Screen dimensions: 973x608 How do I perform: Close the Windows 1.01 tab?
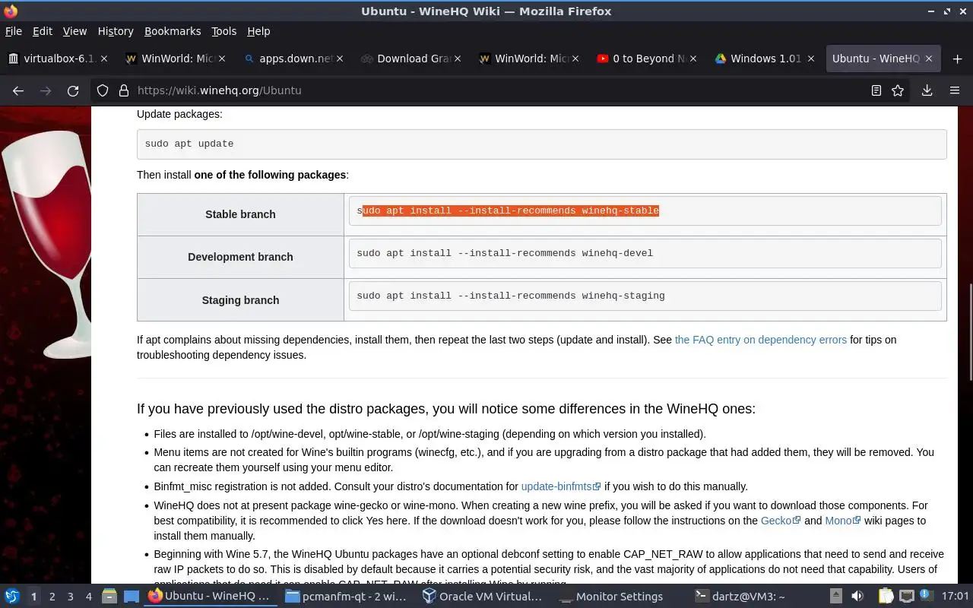pos(811,59)
